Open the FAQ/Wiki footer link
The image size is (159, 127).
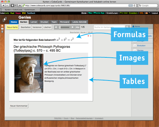tap(58, 118)
